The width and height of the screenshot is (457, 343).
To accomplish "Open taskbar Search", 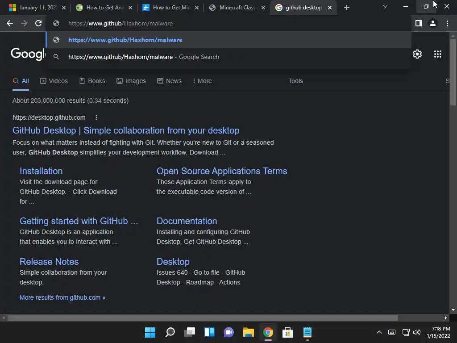I will pos(170,332).
